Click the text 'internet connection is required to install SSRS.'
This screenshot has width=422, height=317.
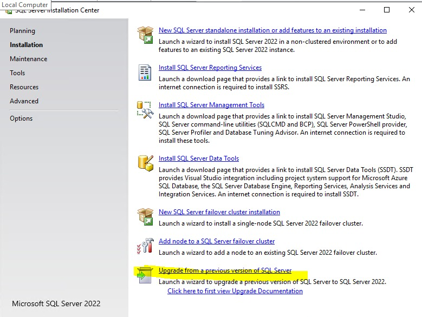pyautogui.click(x=224, y=87)
